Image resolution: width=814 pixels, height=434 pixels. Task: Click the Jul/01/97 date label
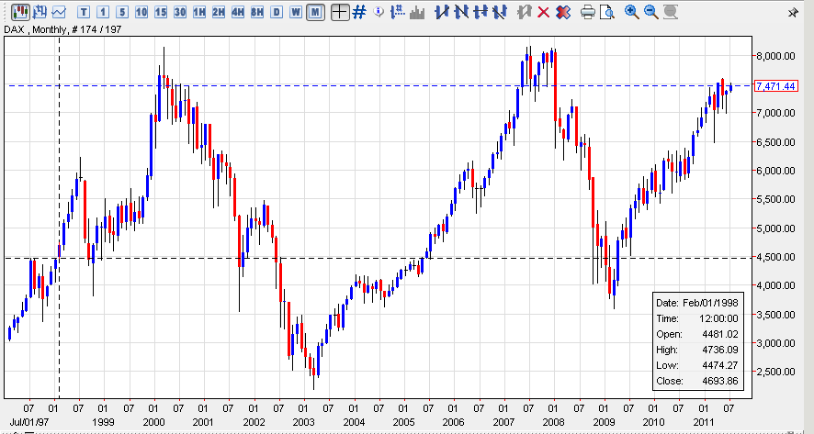(x=29, y=422)
